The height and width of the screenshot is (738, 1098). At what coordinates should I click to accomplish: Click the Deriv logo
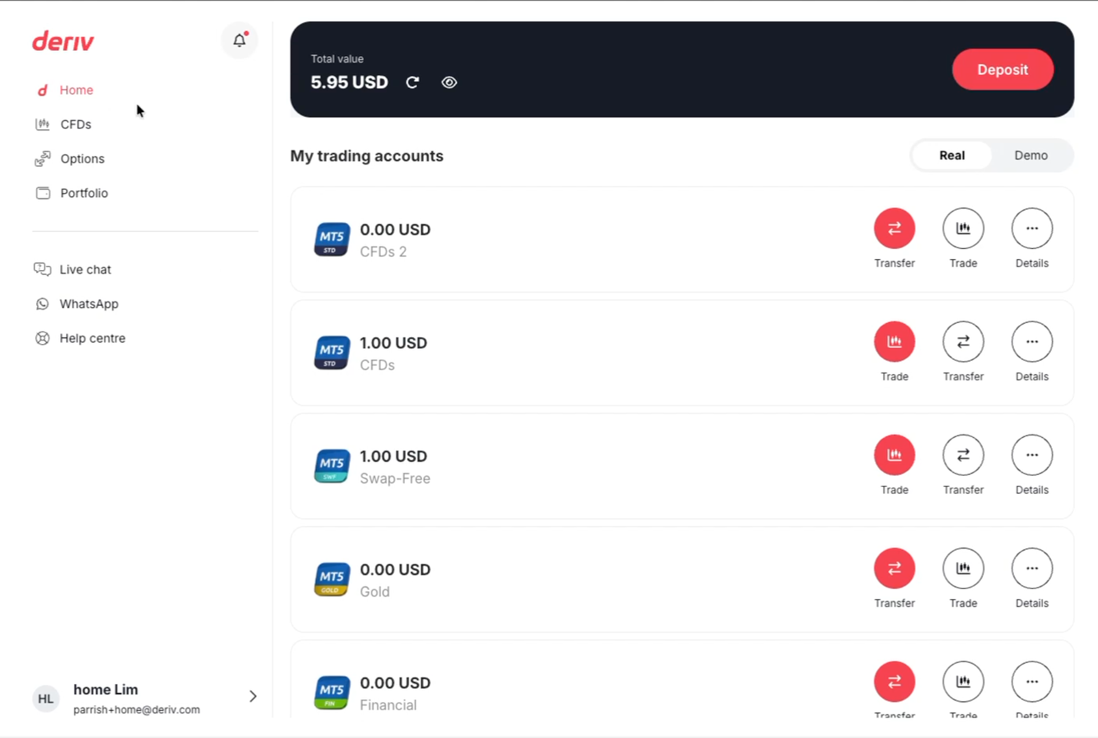pos(63,42)
